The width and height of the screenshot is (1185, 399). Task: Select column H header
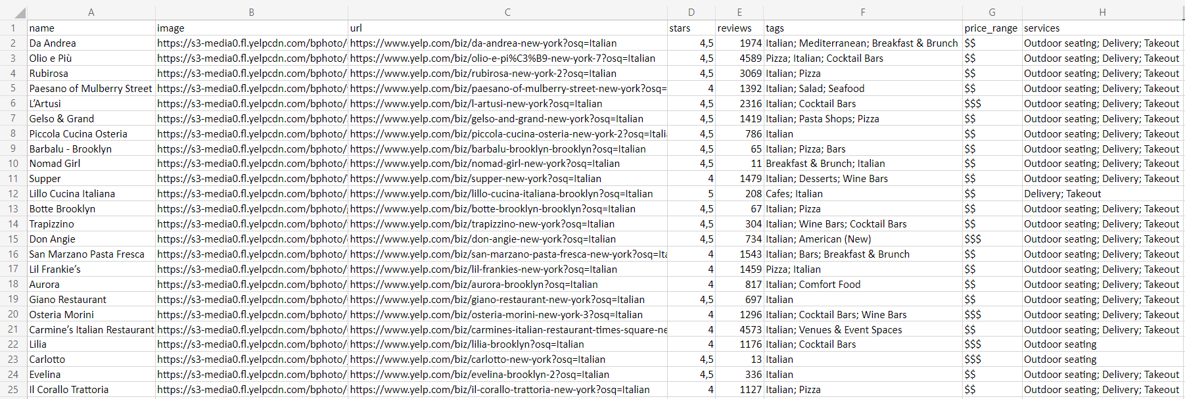click(x=1102, y=12)
